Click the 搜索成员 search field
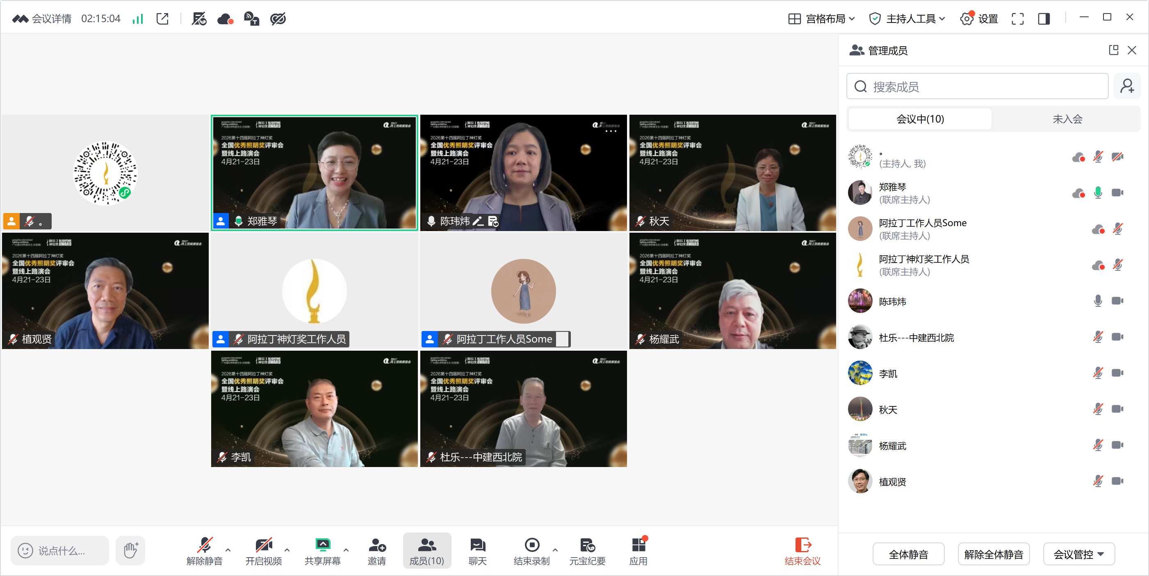This screenshot has width=1149, height=576. [x=977, y=86]
